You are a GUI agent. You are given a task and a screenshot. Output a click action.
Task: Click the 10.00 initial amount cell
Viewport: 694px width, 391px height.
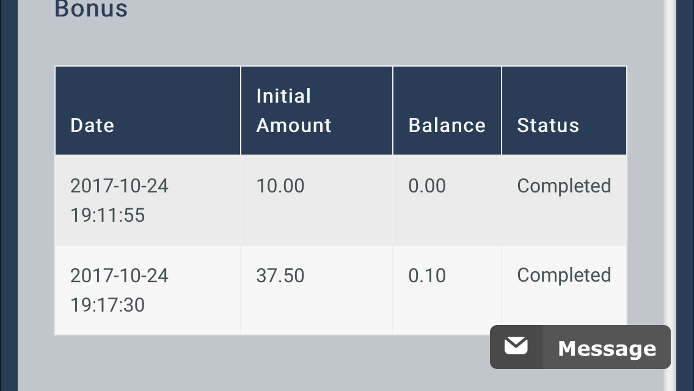tap(317, 200)
